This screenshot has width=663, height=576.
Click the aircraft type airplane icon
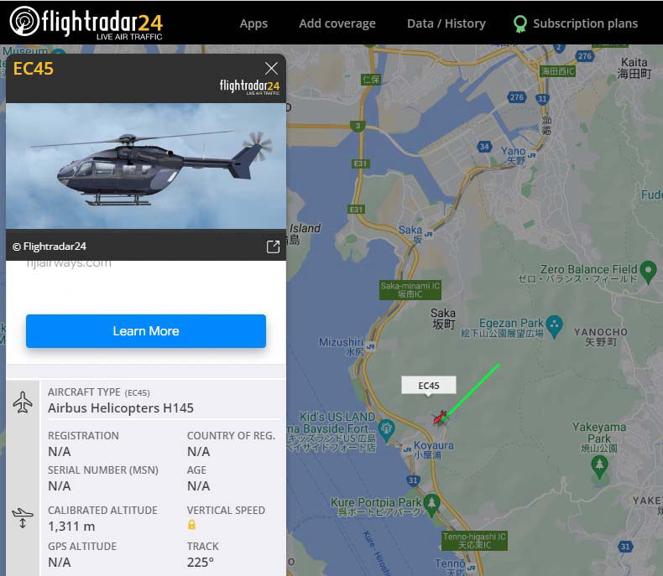pyautogui.click(x=23, y=402)
